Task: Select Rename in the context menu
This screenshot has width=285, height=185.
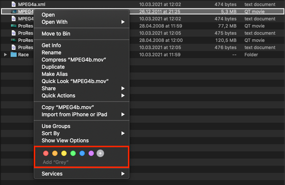Action: pos(82,53)
